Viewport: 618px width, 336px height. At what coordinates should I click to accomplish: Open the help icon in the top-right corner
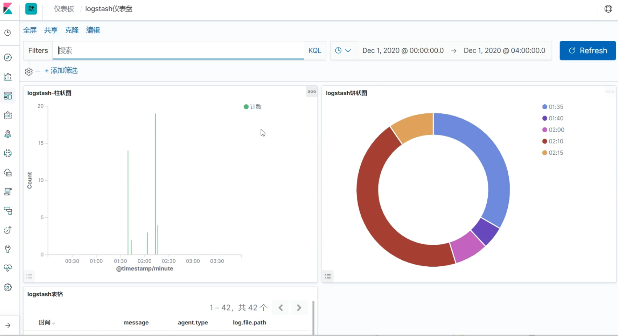608,9
